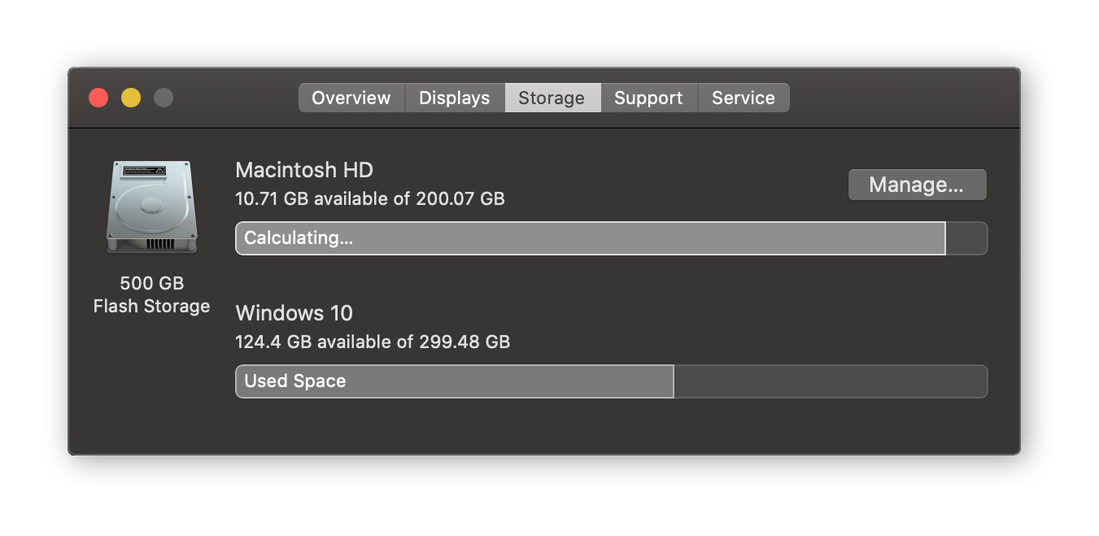Viewport: 1099px width, 536px height.
Task: Select the Storage tab
Action: tap(552, 98)
